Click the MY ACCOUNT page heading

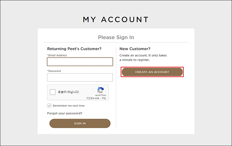116,20
